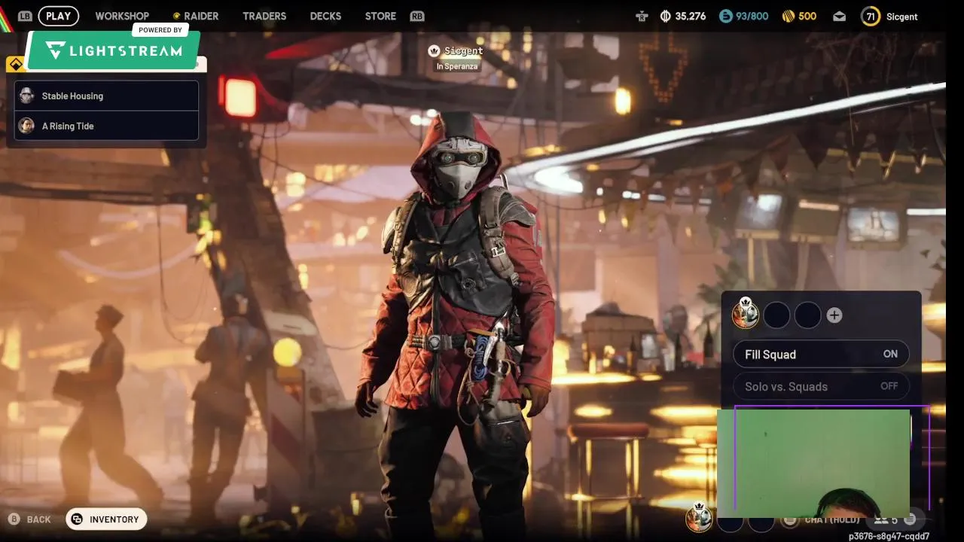Click the 'In Speranza' status text

coord(456,66)
